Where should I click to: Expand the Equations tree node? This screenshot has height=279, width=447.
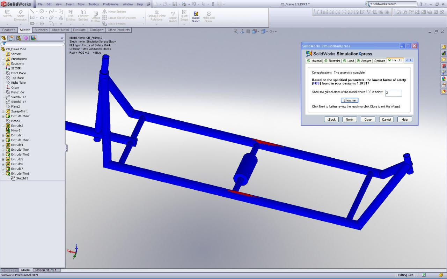[x=3, y=64]
